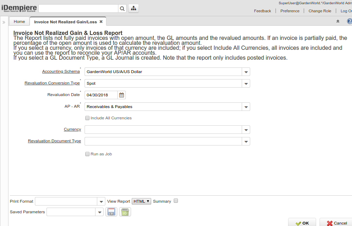Click the delete saved parameters icon
Viewport: 352px width, 226px height.
(x=125, y=212)
